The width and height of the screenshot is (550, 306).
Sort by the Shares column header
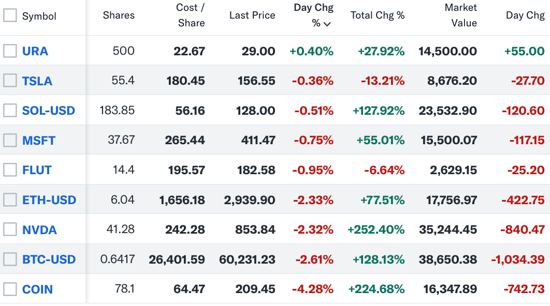click(x=119, y=16)
